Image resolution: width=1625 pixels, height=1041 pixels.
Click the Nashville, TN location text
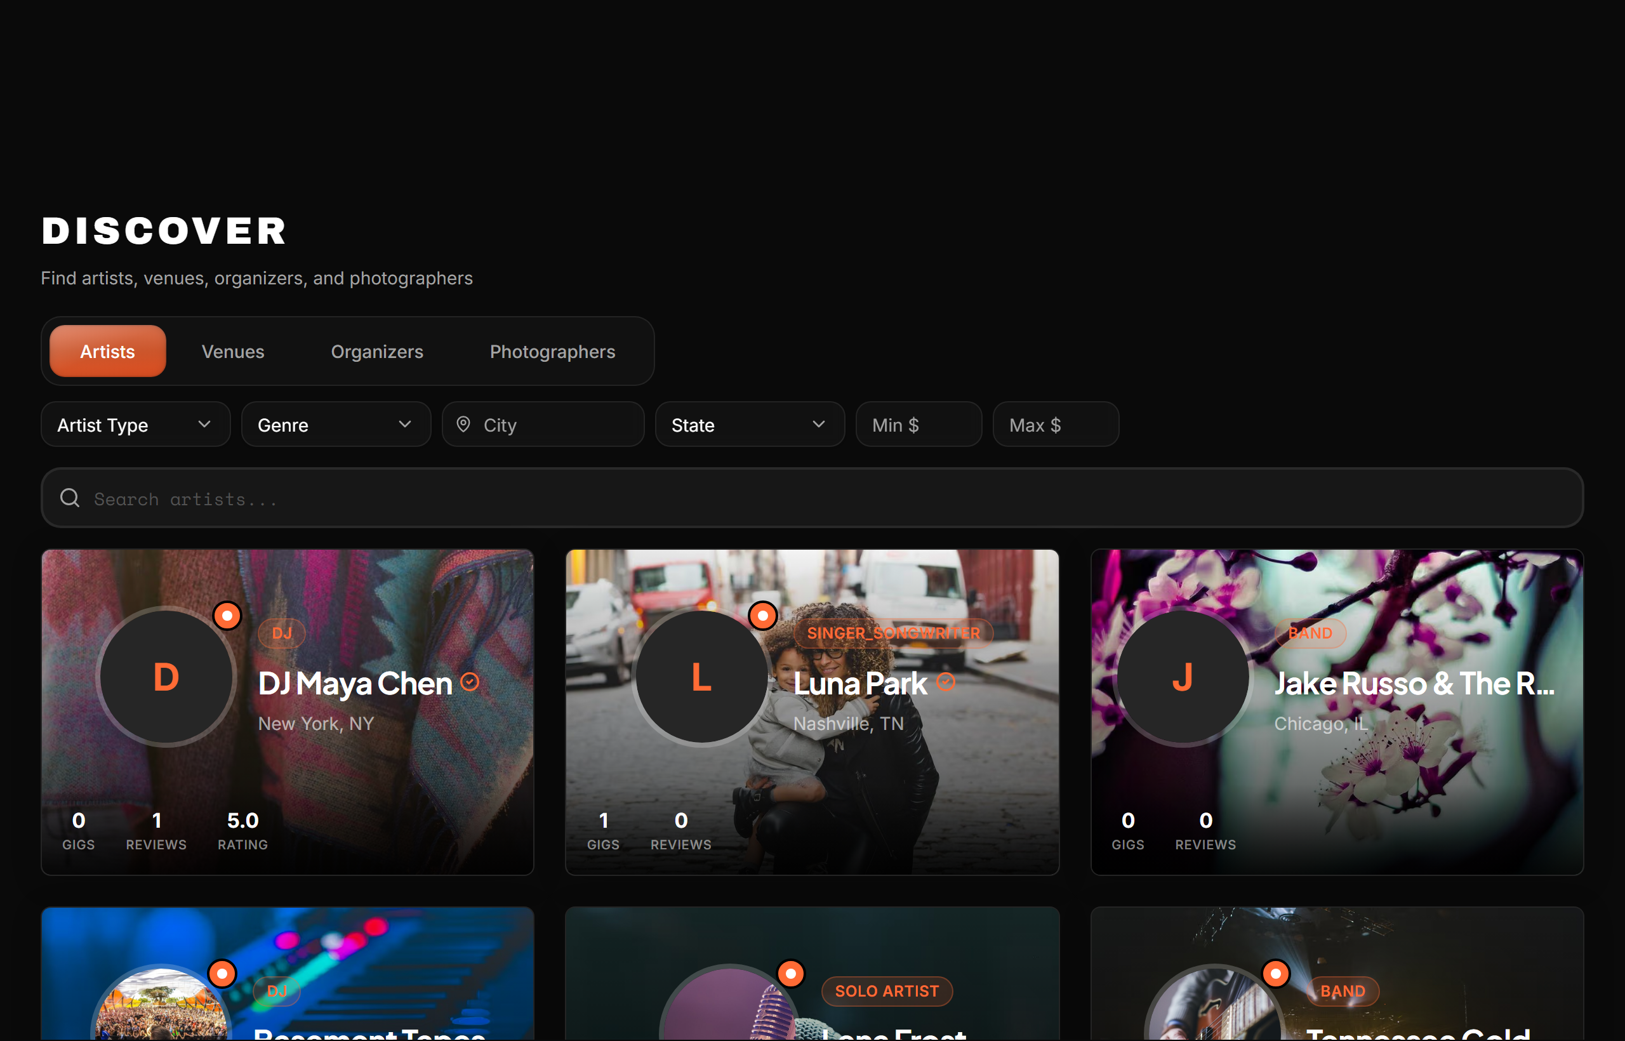(848, 723)
